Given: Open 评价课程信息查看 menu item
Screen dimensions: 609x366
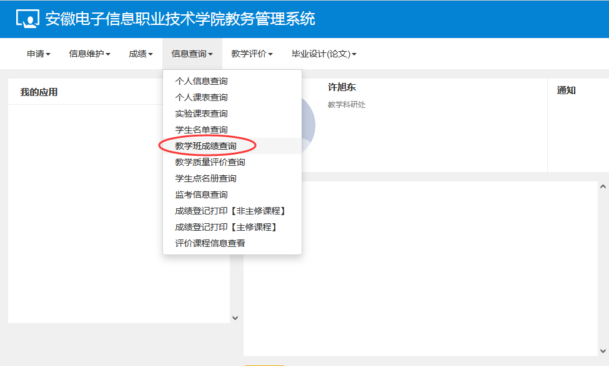Looking at the screenshot, I should [x=210, y=243].
